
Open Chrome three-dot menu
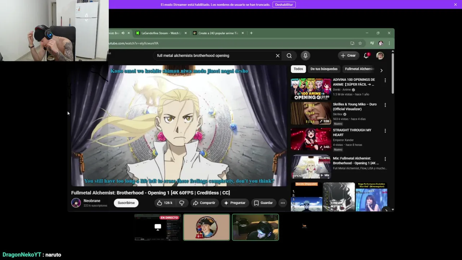coord(389,43)
